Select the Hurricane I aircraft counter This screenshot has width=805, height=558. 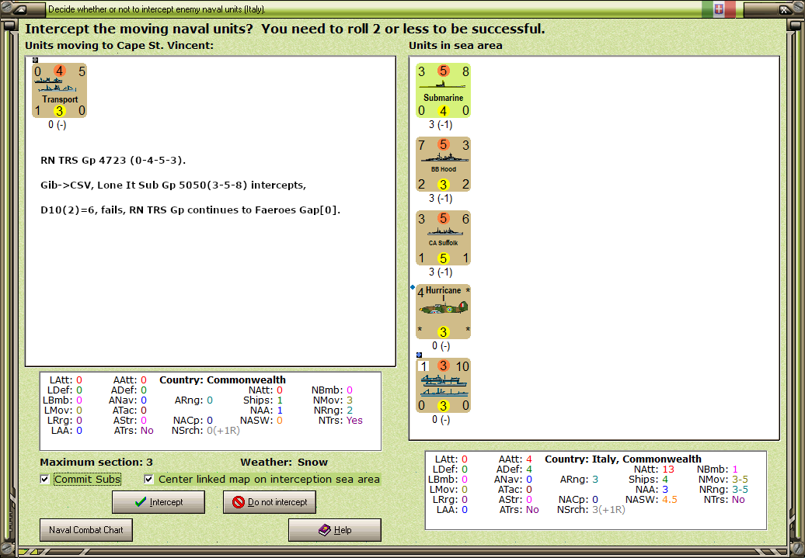pyautogui.click(x=443, y=310)
